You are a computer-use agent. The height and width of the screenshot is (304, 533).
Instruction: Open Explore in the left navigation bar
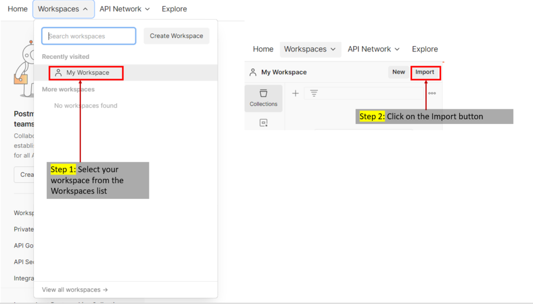[x=174, y=9]
